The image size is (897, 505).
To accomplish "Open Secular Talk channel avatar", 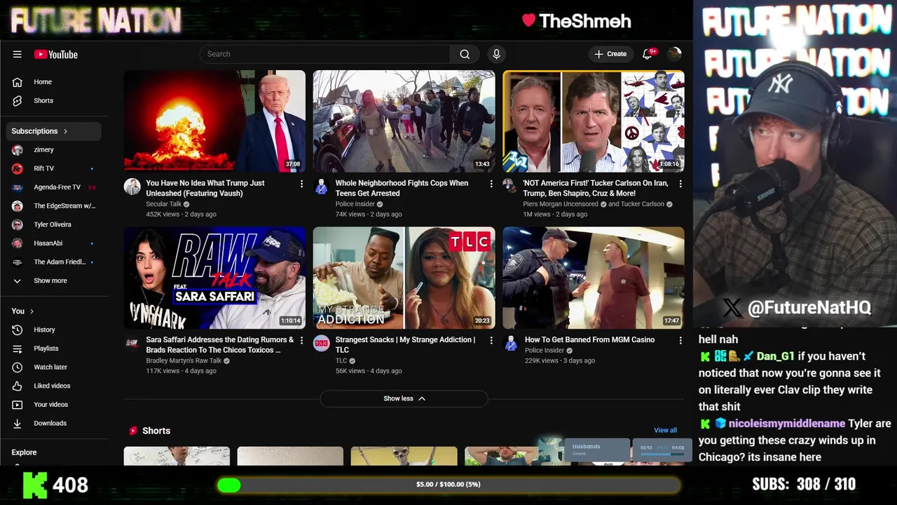I will 132,187.
